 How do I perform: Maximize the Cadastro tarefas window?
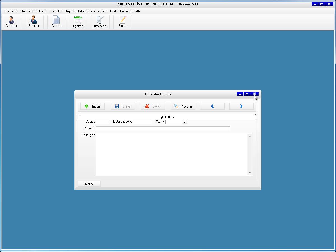[x=247, y=94]
